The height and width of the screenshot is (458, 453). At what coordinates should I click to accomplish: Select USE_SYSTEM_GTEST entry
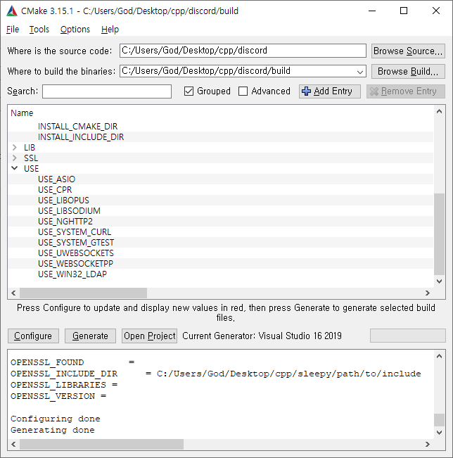(76, 243)
